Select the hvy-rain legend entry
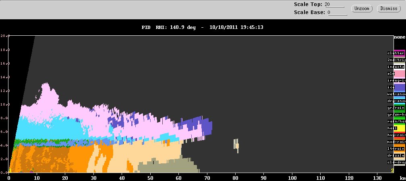Image resolution: width=406 pixels, height=181 pixels. (396, 135)
